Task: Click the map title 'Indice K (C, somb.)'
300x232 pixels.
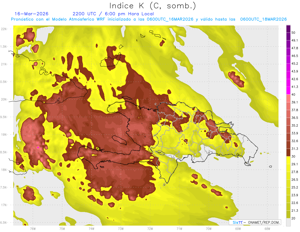Action: (153, 6)
